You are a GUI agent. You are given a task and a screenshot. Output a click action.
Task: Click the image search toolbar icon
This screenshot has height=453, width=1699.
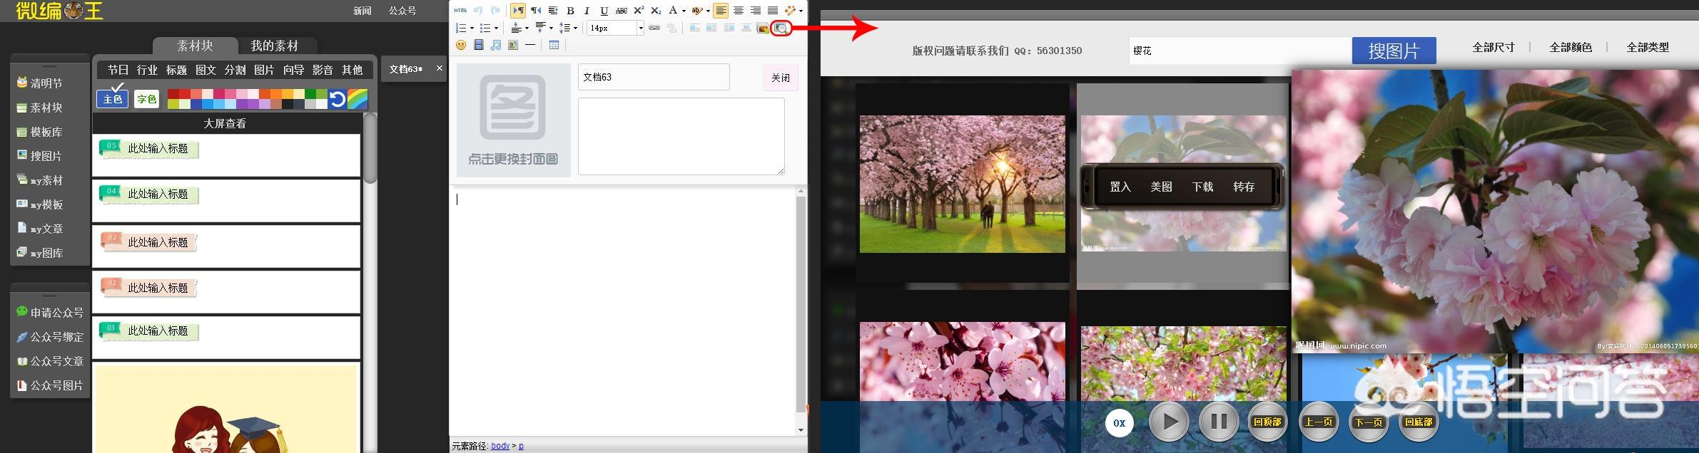click(x=781, y=28)
